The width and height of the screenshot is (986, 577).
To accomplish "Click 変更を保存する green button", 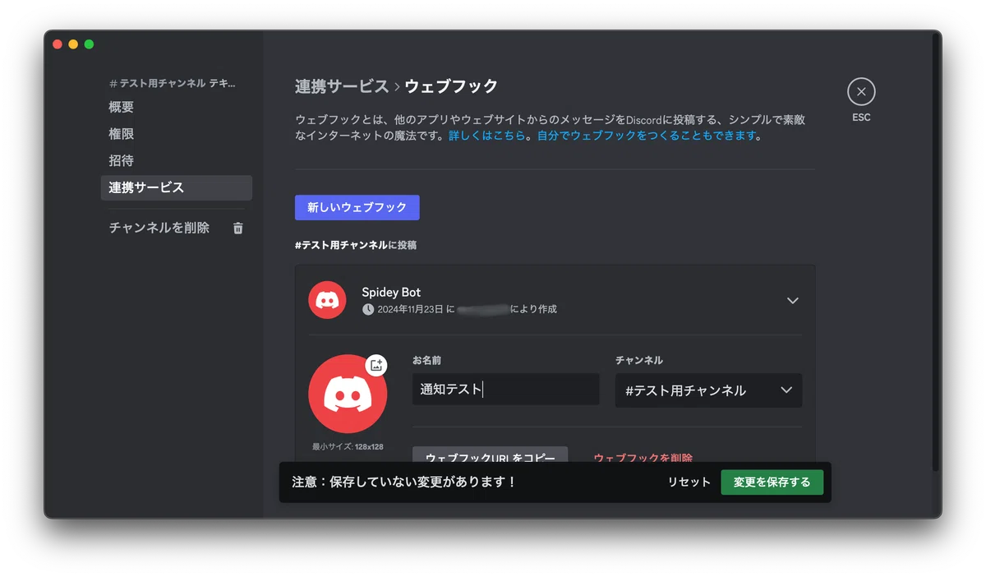I will [x=772, y=482].
